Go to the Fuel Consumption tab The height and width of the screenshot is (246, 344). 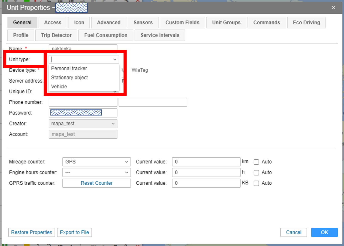pyautogui.click(x=106, y=35)
